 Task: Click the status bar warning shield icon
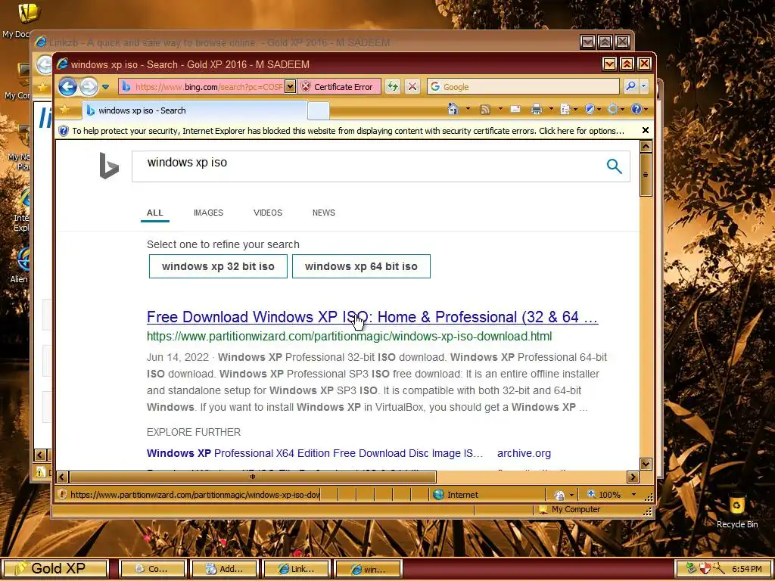(x=62, y=495)
